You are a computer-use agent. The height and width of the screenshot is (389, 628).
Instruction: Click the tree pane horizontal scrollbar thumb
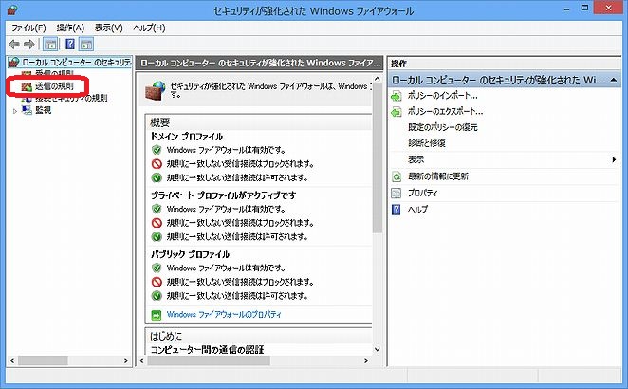click(43, 361)
